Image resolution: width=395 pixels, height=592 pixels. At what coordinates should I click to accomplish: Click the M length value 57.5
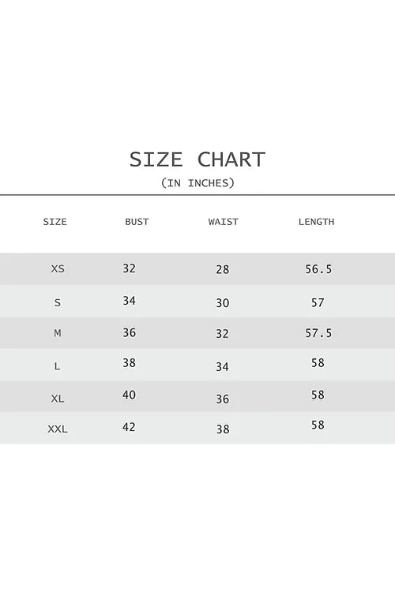click(x=318, y=333)
